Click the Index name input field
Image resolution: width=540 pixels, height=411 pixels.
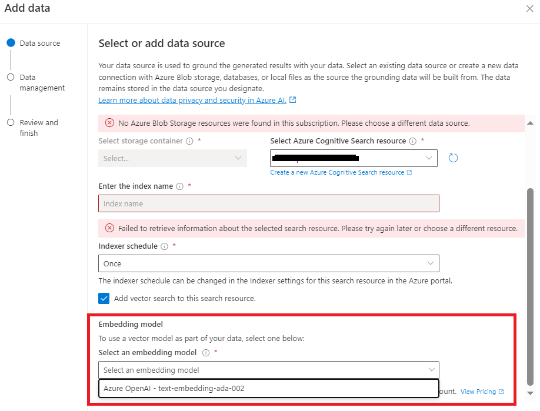click(x=268, y=203)
